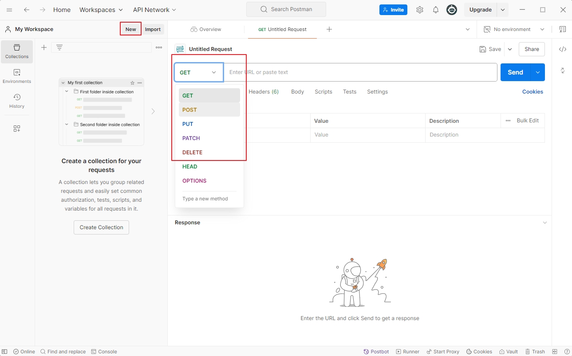Go back with the left arrow
The image size is (572, 356).
coord(27,10)
